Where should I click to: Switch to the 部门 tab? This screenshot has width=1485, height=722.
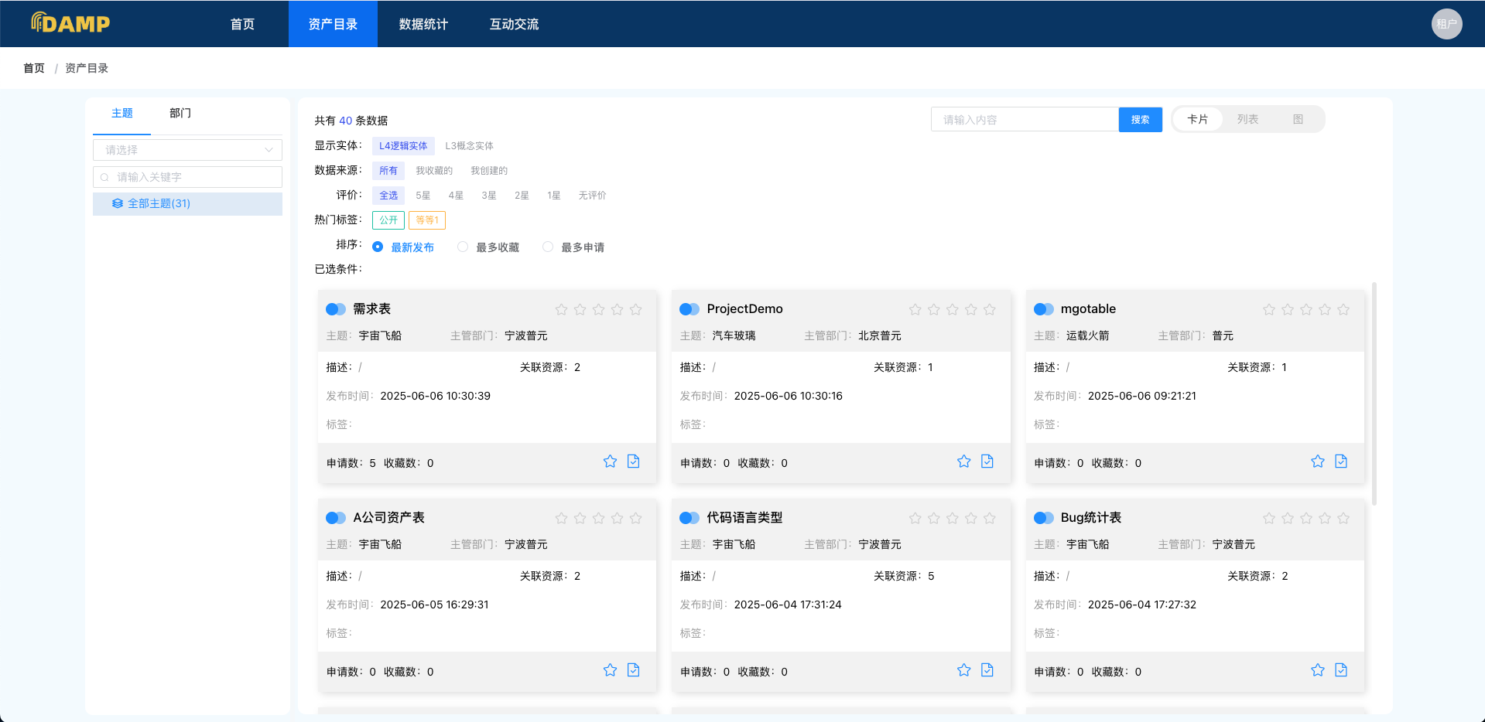coord(180,113)
